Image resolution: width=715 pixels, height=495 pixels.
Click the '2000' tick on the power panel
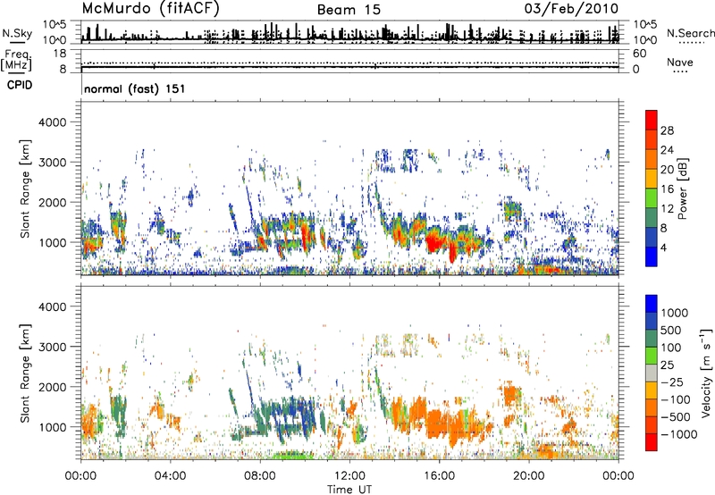tap(52, 202)
